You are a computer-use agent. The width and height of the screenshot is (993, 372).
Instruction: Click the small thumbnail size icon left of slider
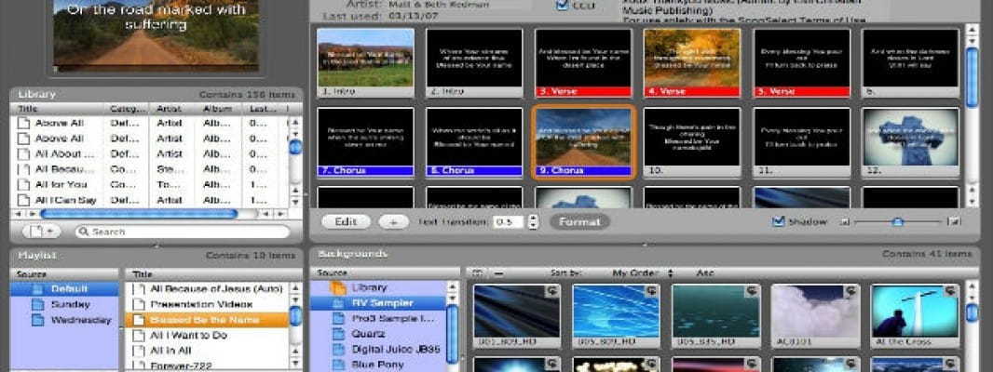[844, 222]
